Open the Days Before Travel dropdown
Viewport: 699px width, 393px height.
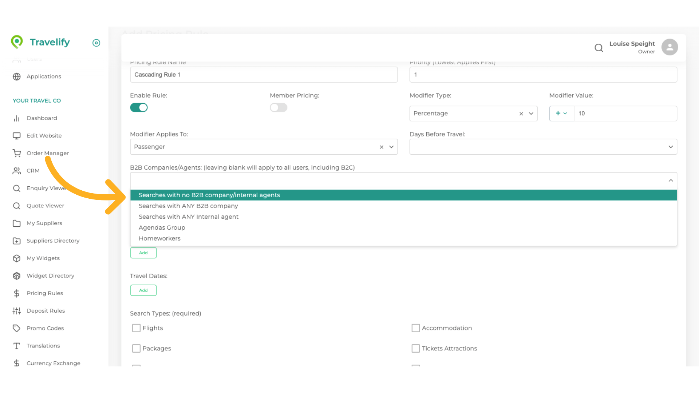tap(671, 147)
